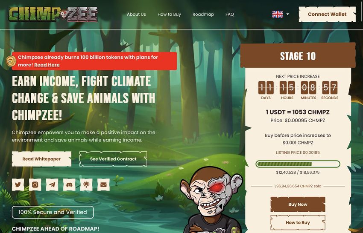Viewport: 363px width, 233px height.
Task: Click the Chimpzee logo in header
Action: point(53,14)
